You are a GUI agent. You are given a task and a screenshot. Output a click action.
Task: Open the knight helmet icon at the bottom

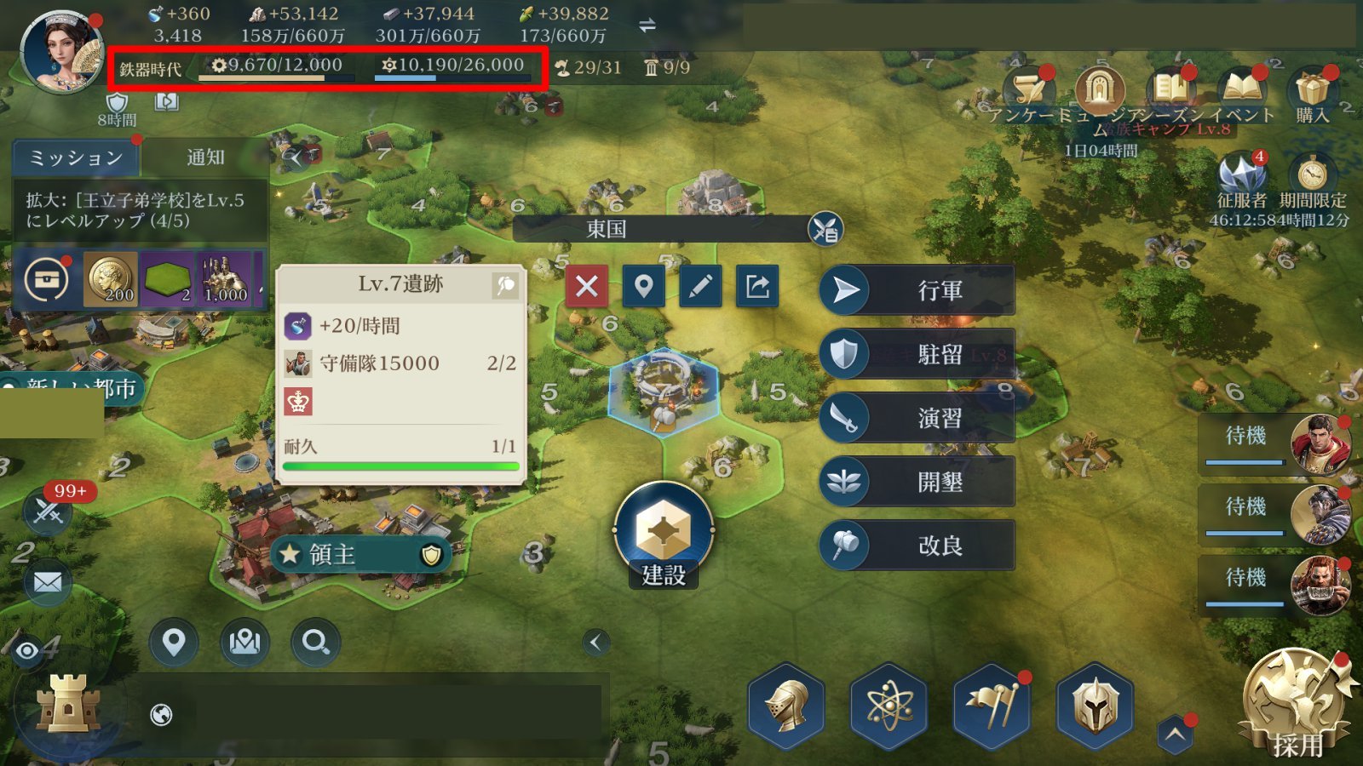787,706
